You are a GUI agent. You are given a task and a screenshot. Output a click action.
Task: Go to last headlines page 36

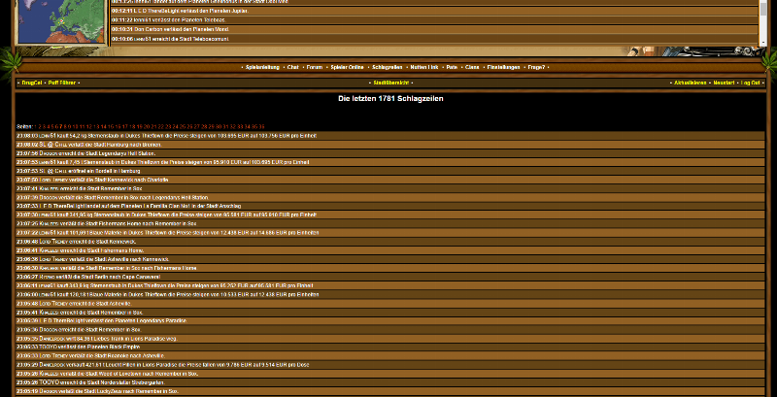(x=261, y=127)
